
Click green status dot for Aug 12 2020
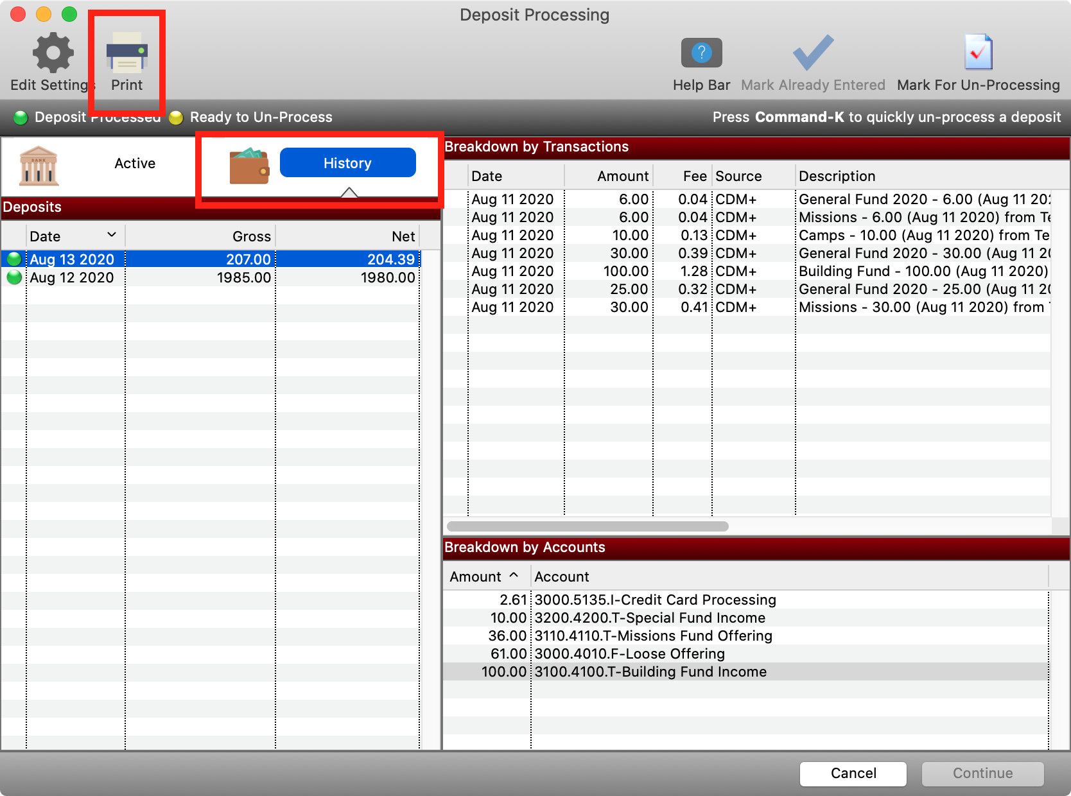point(14,277)
